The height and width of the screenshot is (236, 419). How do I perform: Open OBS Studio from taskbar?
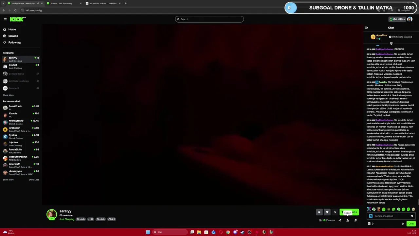(249, 232)
